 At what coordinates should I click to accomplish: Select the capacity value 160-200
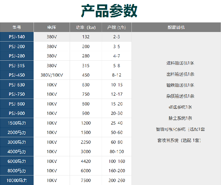click(117, 171)
